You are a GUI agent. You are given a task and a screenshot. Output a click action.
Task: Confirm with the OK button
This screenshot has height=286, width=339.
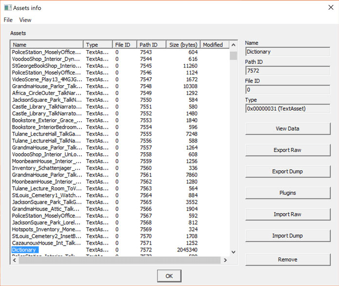click(x=169, y=276)
